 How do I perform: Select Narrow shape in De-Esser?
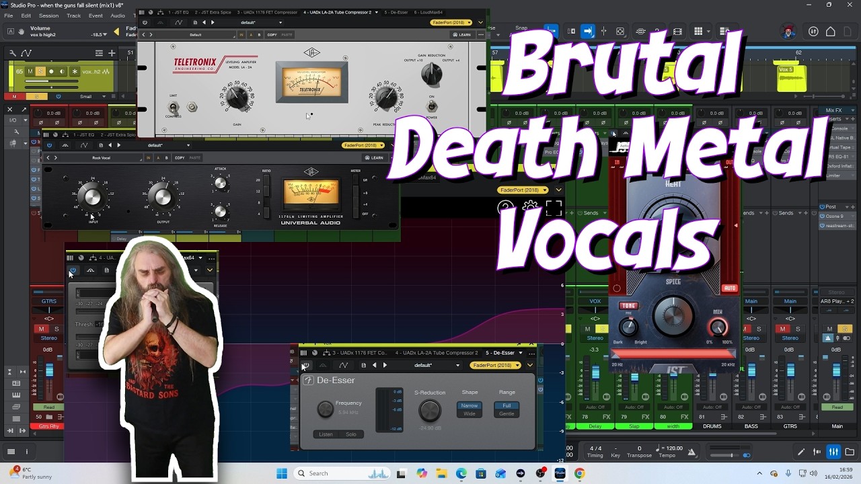pos(470,405)
